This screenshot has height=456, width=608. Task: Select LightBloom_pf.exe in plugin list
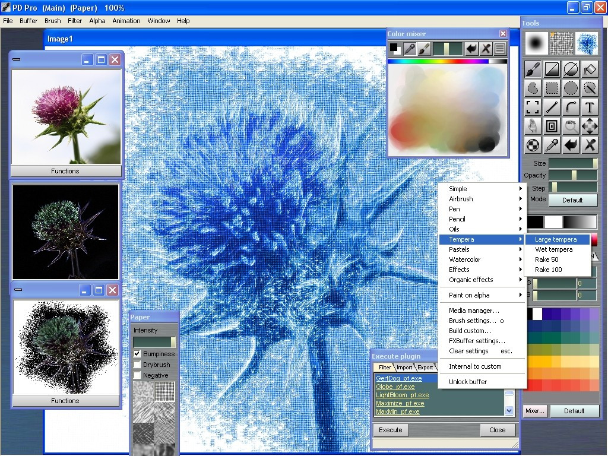pyautogui.click(x=403, y=395)
